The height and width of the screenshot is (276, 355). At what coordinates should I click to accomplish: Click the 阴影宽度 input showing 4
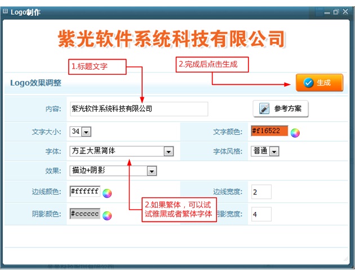tap(261, 214)
